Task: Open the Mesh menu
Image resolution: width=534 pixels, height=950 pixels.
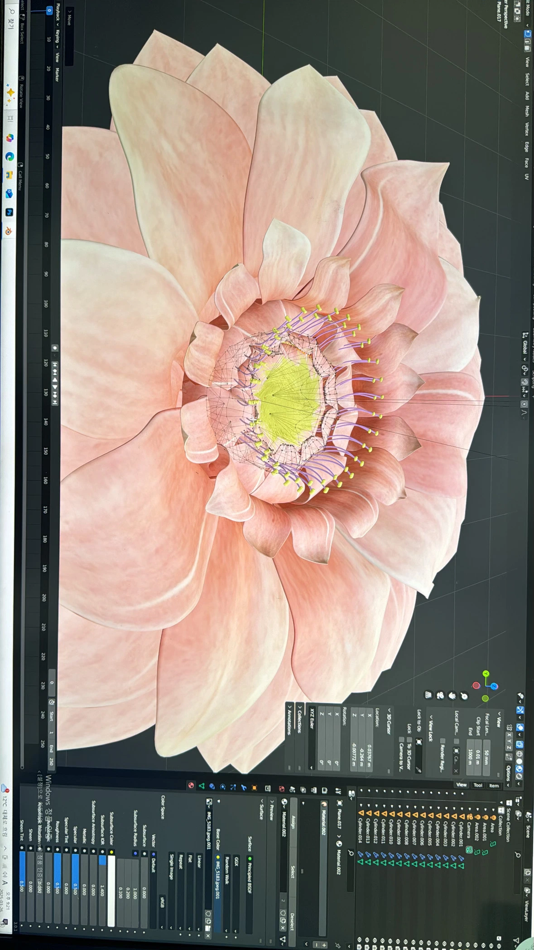Action: point(527,111)
